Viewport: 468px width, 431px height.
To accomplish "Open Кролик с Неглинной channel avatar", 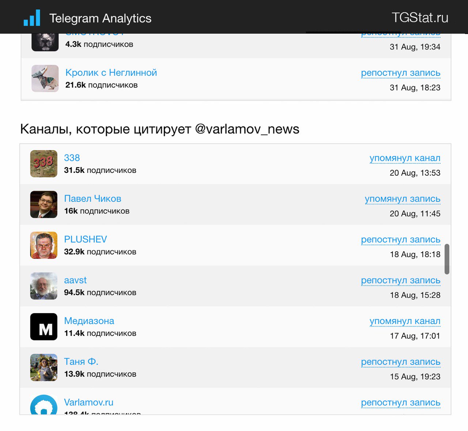I will (45, 78).
